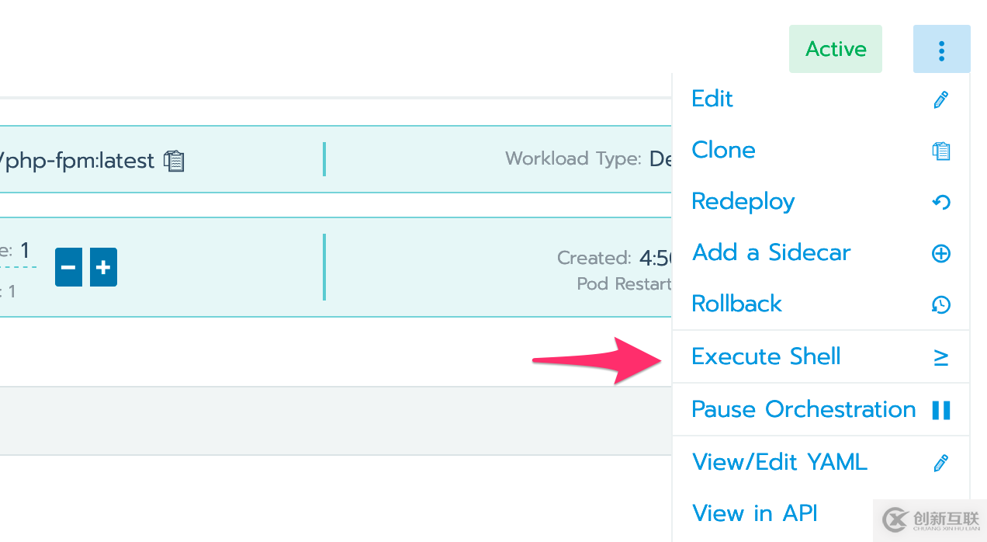
Task: Open the three-dot actions menu button
Action: 941,50
